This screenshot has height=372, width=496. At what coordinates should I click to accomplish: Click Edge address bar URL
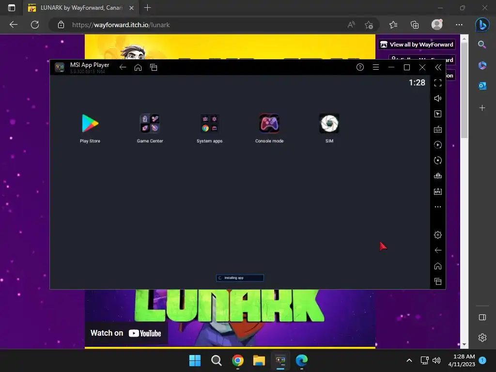[121, 25]
